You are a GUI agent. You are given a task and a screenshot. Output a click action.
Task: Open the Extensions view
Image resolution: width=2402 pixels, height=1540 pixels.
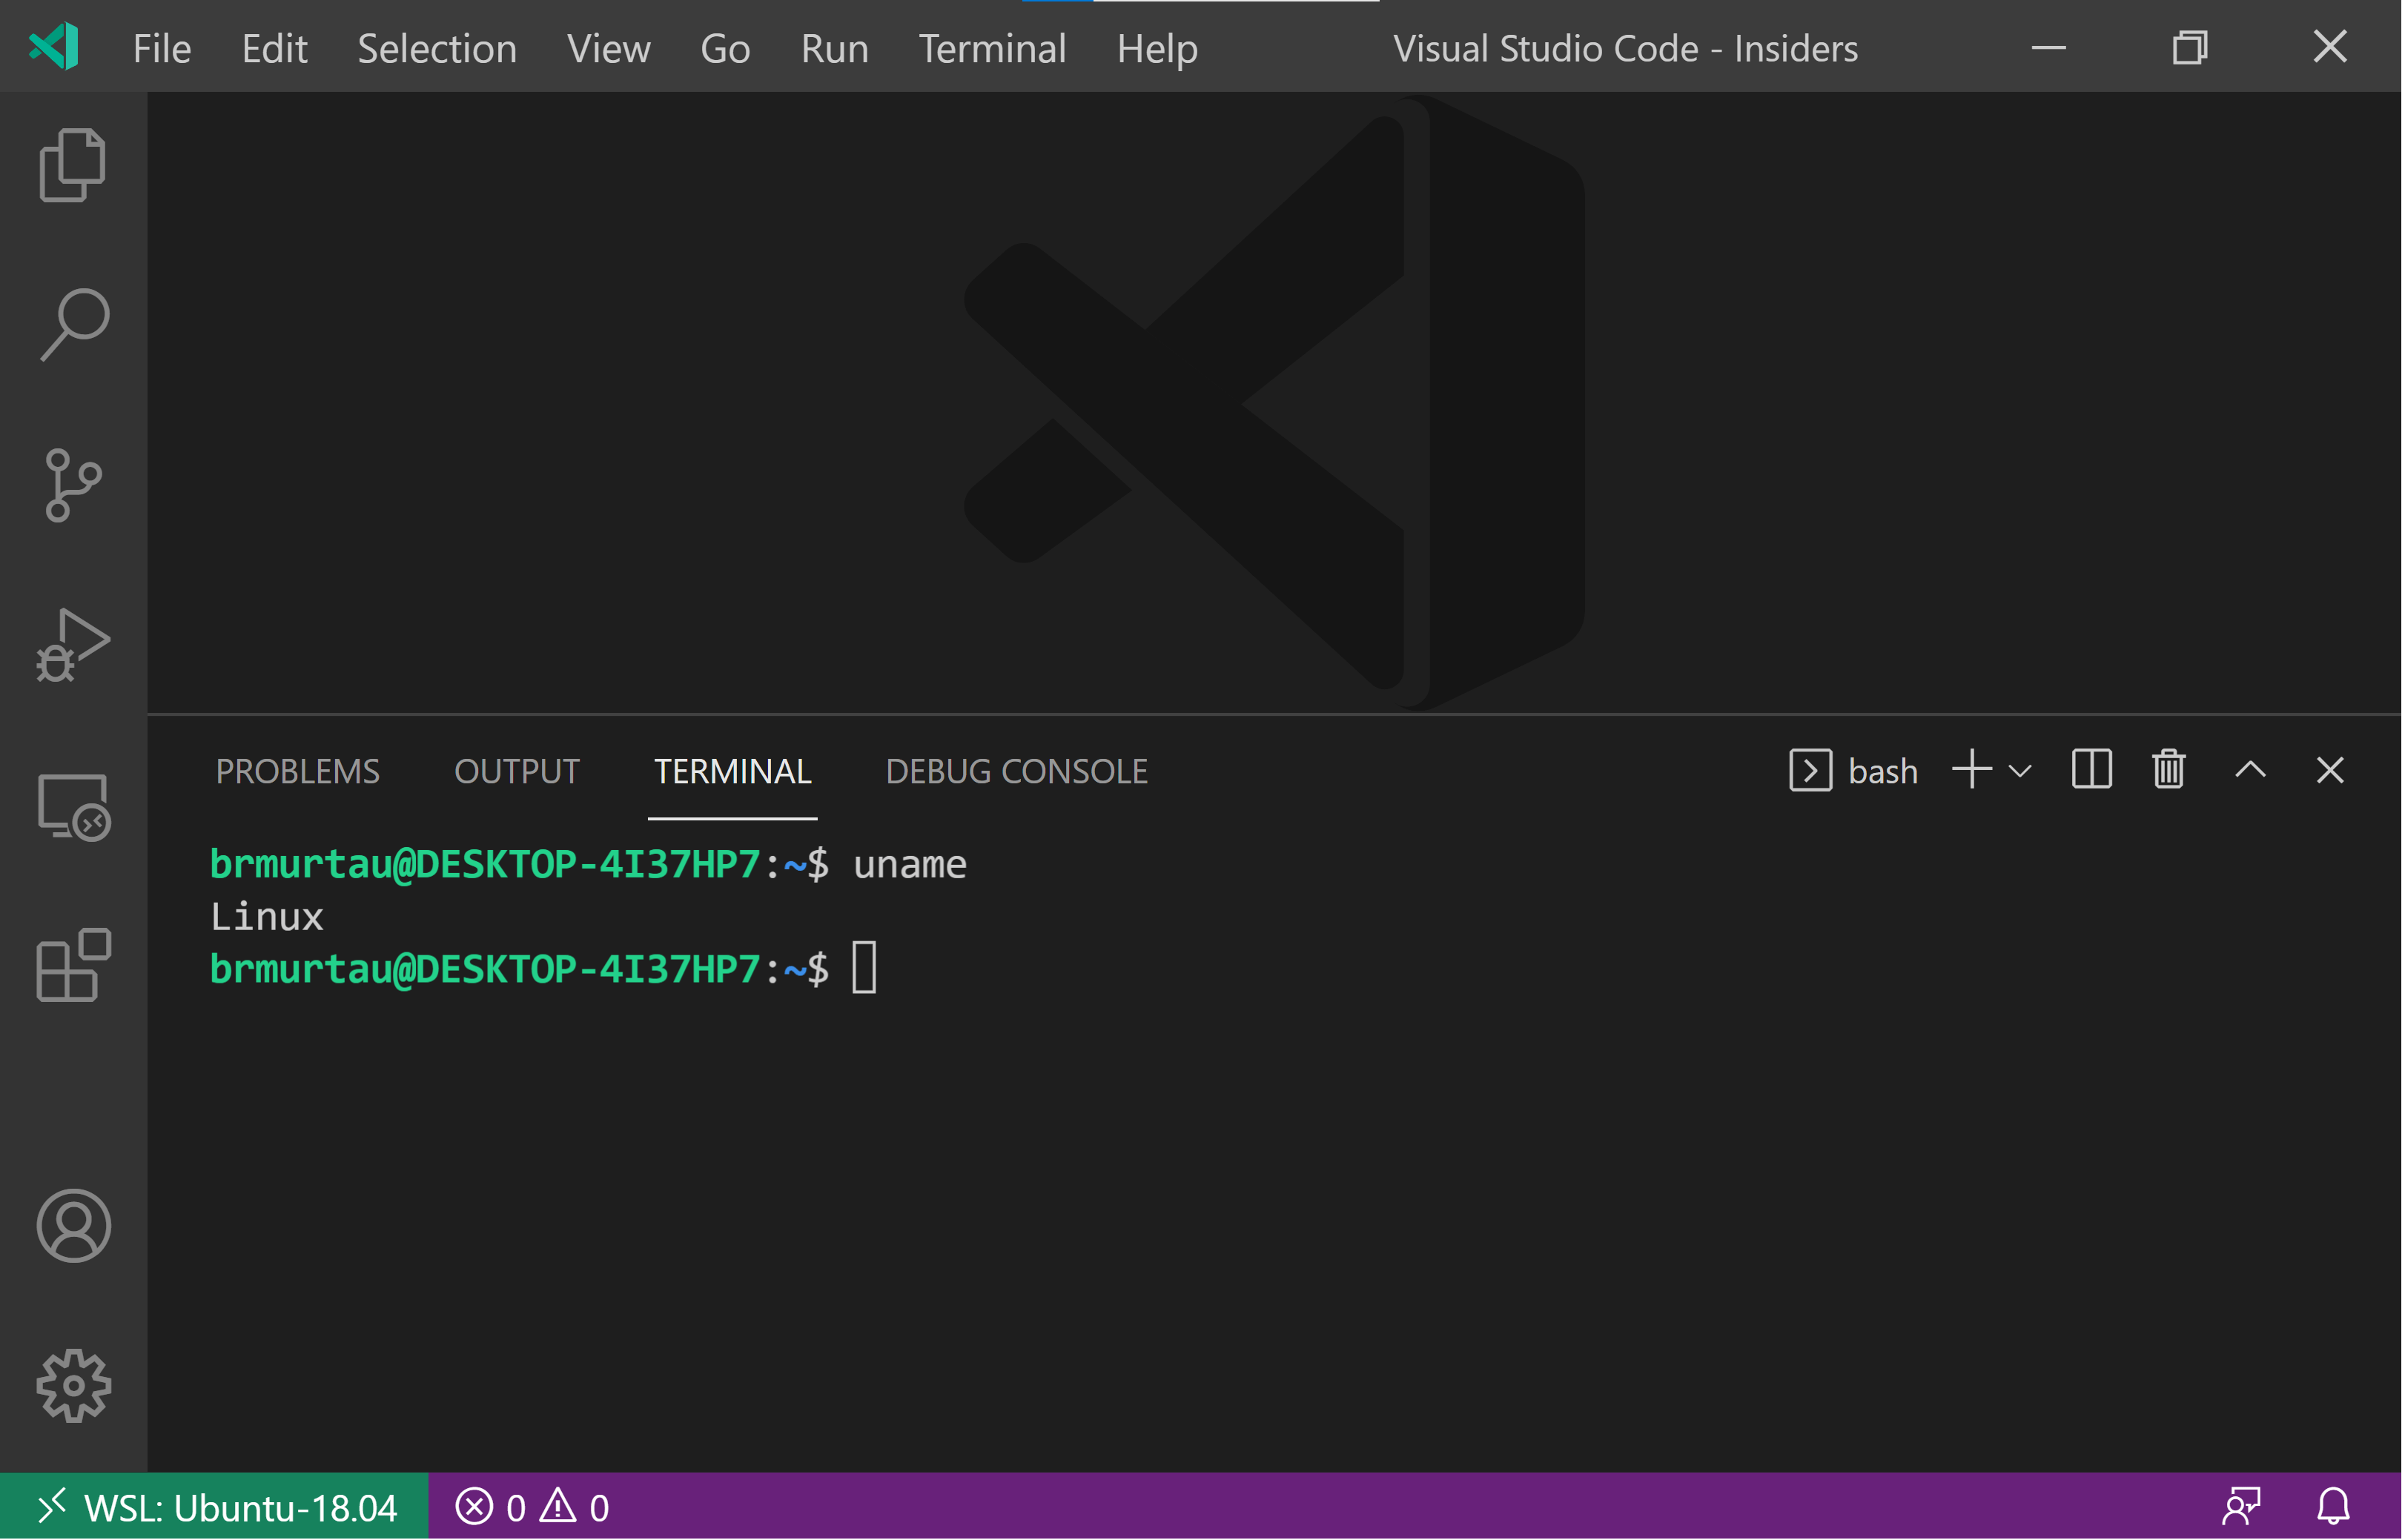tap(73, 965)
